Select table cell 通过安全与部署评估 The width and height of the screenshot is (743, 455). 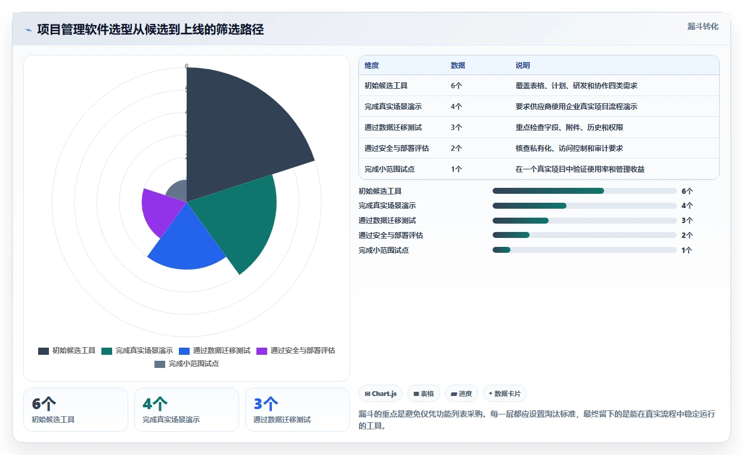coord(397,148)
